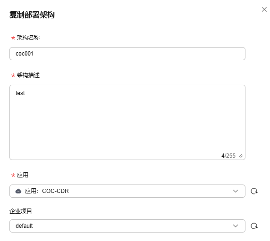
Task: Click the 企业项目 field label
Action: pyautogui.click(x=21, y=211)
